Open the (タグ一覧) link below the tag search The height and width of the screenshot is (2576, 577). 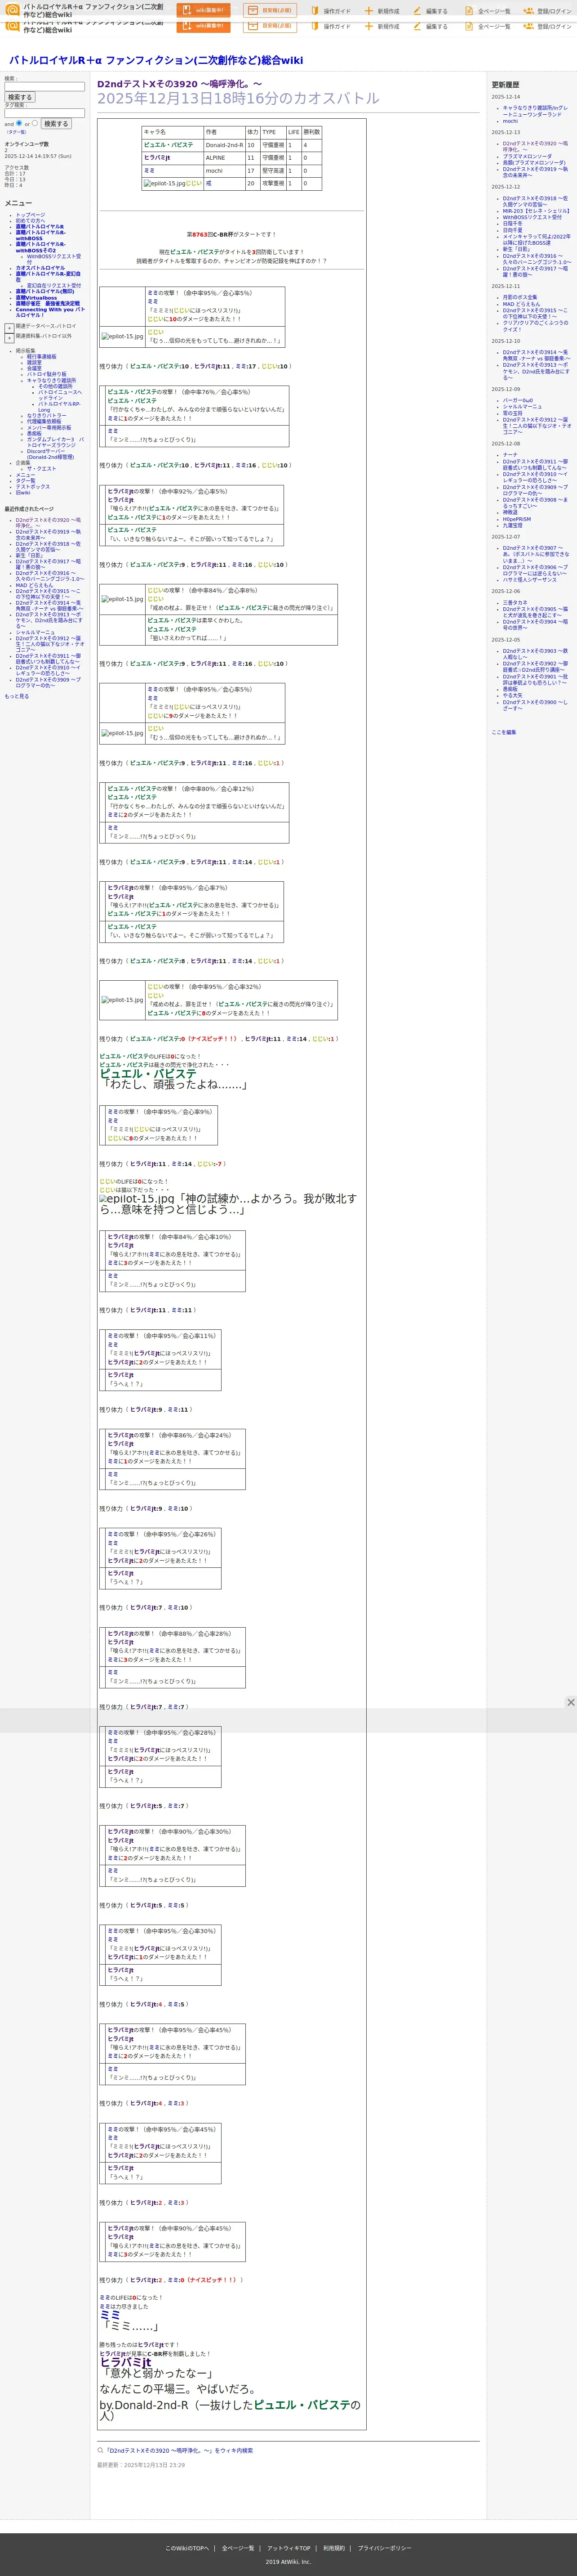click(x=17, y=132)
